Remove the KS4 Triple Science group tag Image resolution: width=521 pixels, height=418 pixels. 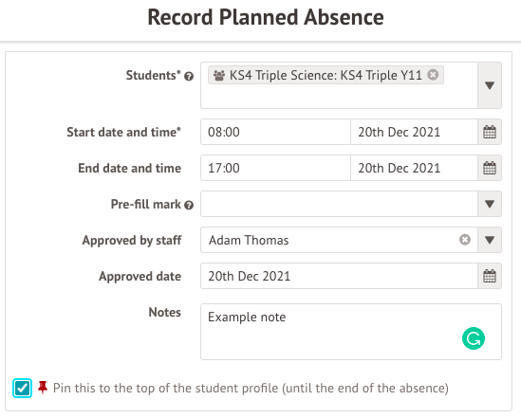(x=433, y=75)
